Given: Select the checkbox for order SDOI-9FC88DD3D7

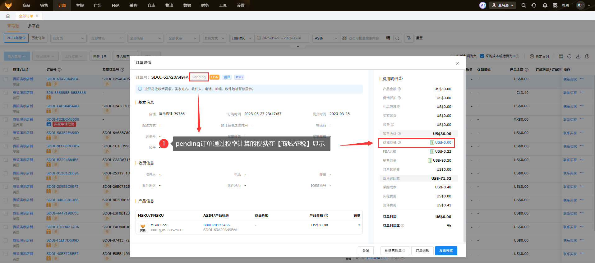Looking at the screenshot, I should coord(6,146).
